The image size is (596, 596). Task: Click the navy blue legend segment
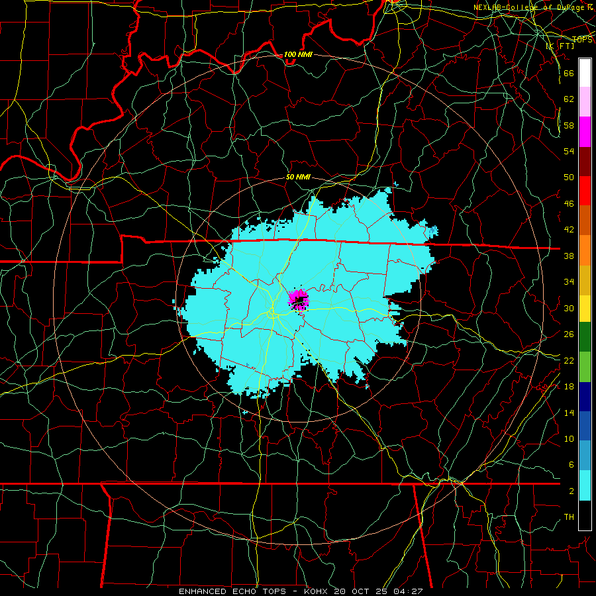(585, 397)
